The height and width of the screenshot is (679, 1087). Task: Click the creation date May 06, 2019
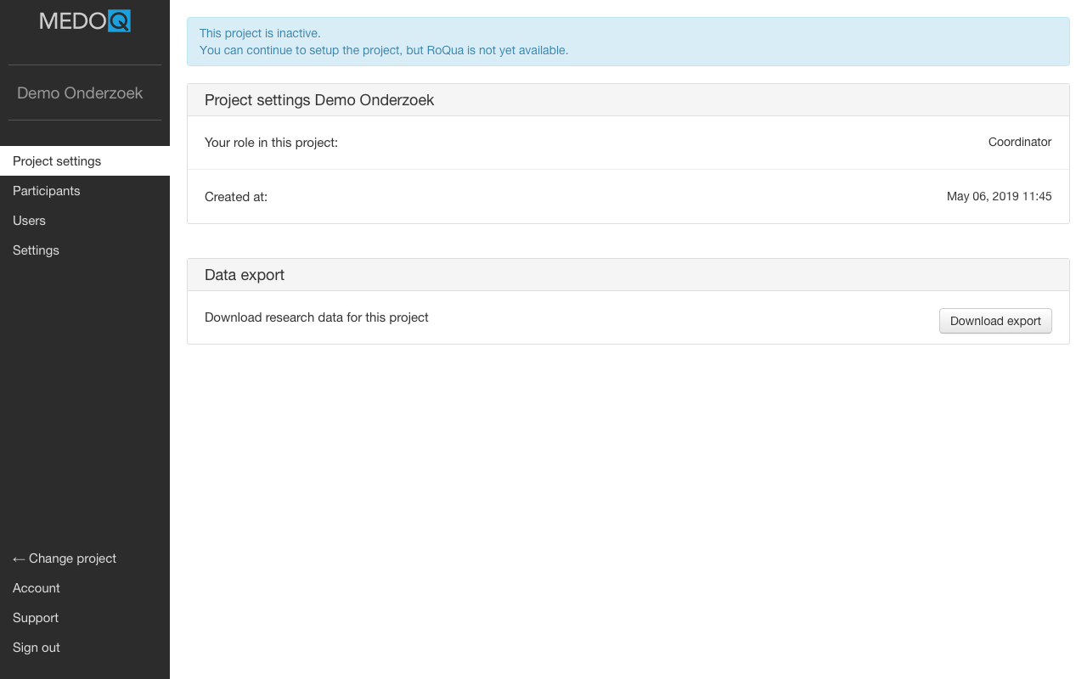[999, 197]
